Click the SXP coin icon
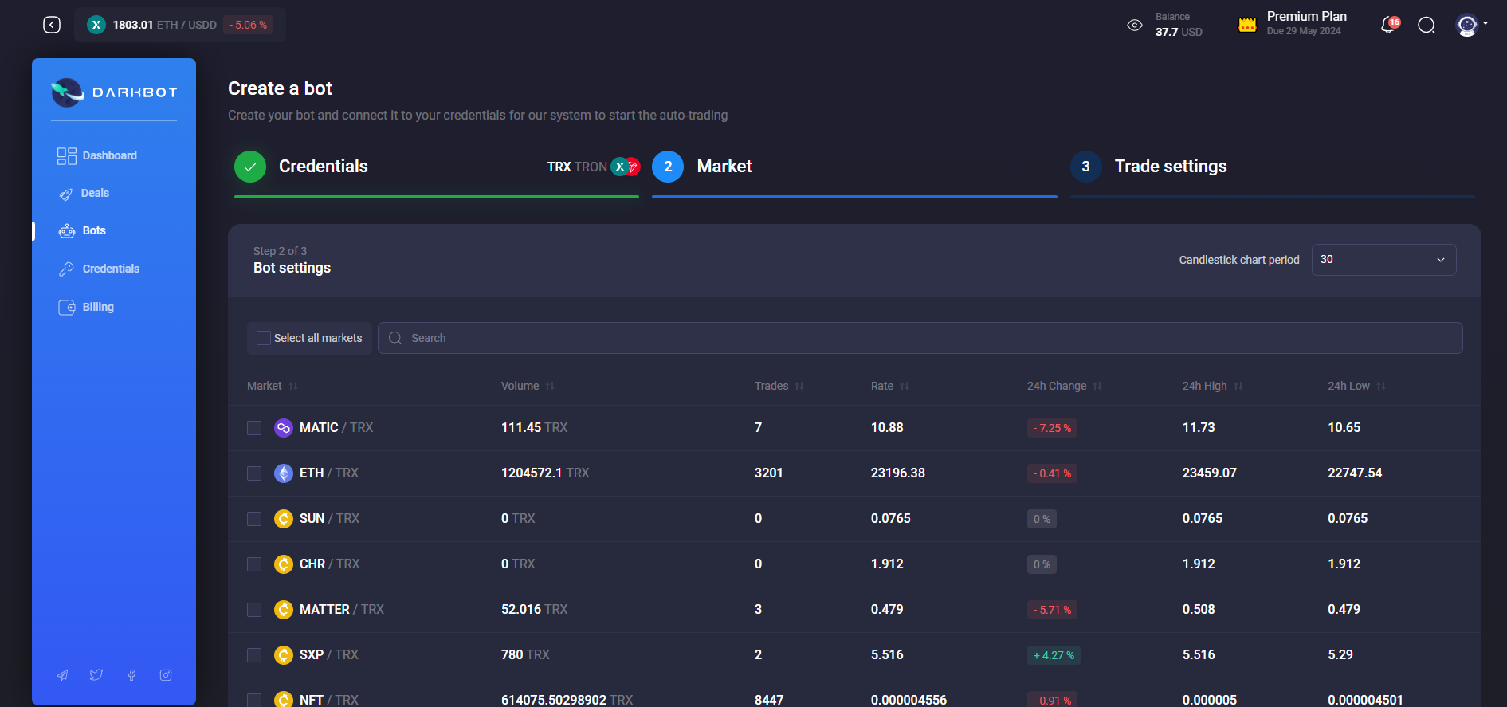Viewport: 1507px width, 707px height. [x=284, y=655]
